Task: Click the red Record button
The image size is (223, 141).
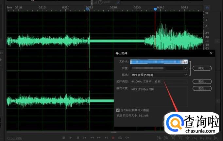Action: 113,138
